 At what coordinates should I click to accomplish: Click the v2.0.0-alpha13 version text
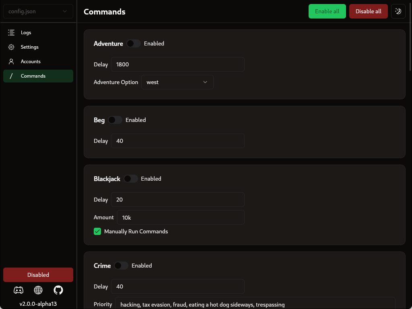tap(38, 304)
